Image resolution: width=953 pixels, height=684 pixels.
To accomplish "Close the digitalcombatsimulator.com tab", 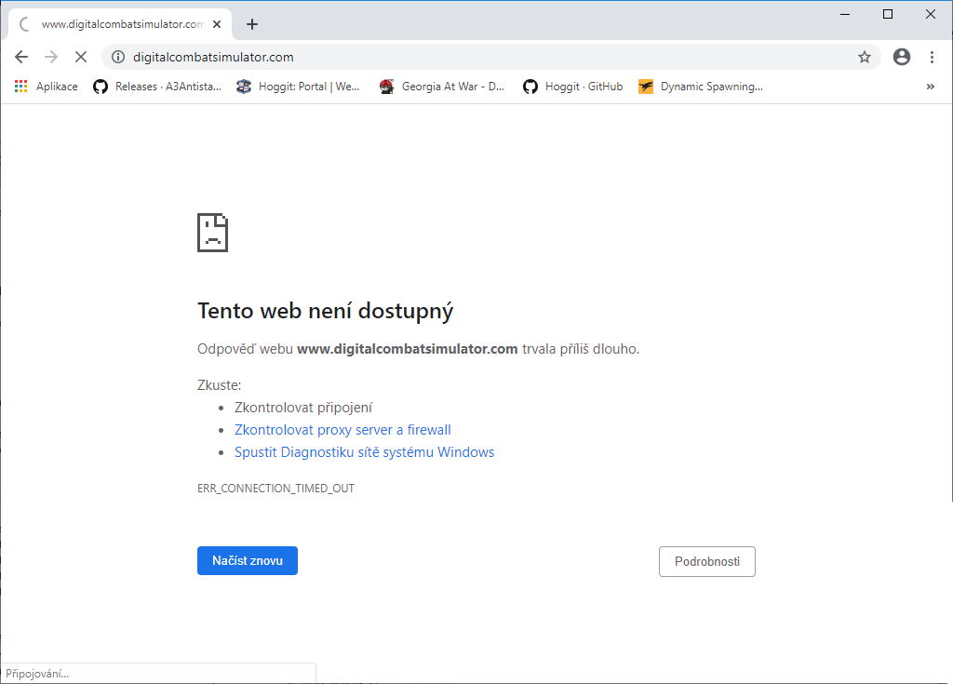I will click(x=217, y=24).
